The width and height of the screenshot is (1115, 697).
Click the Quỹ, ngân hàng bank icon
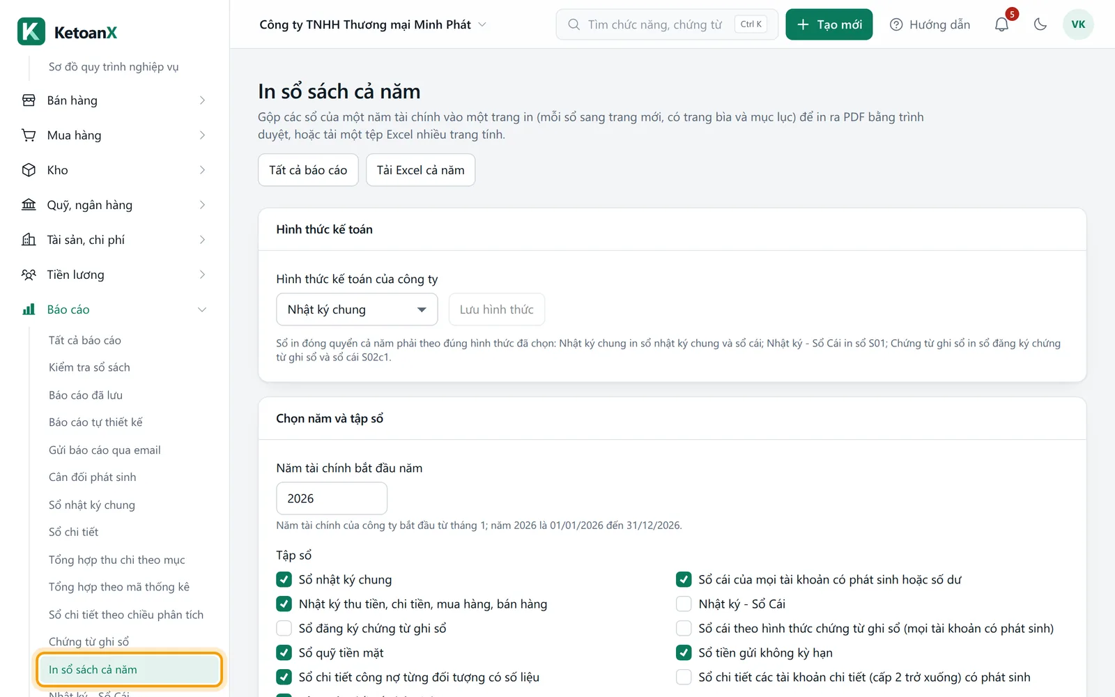(x=29, y=205)
